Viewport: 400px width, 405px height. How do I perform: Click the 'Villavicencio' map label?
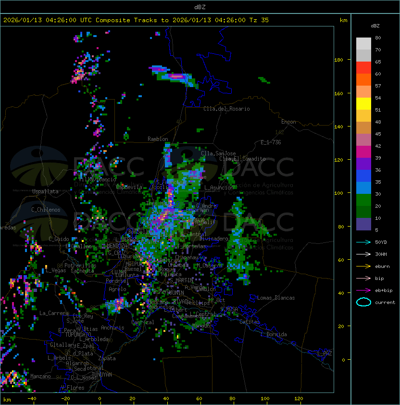[x=97, y=179]
